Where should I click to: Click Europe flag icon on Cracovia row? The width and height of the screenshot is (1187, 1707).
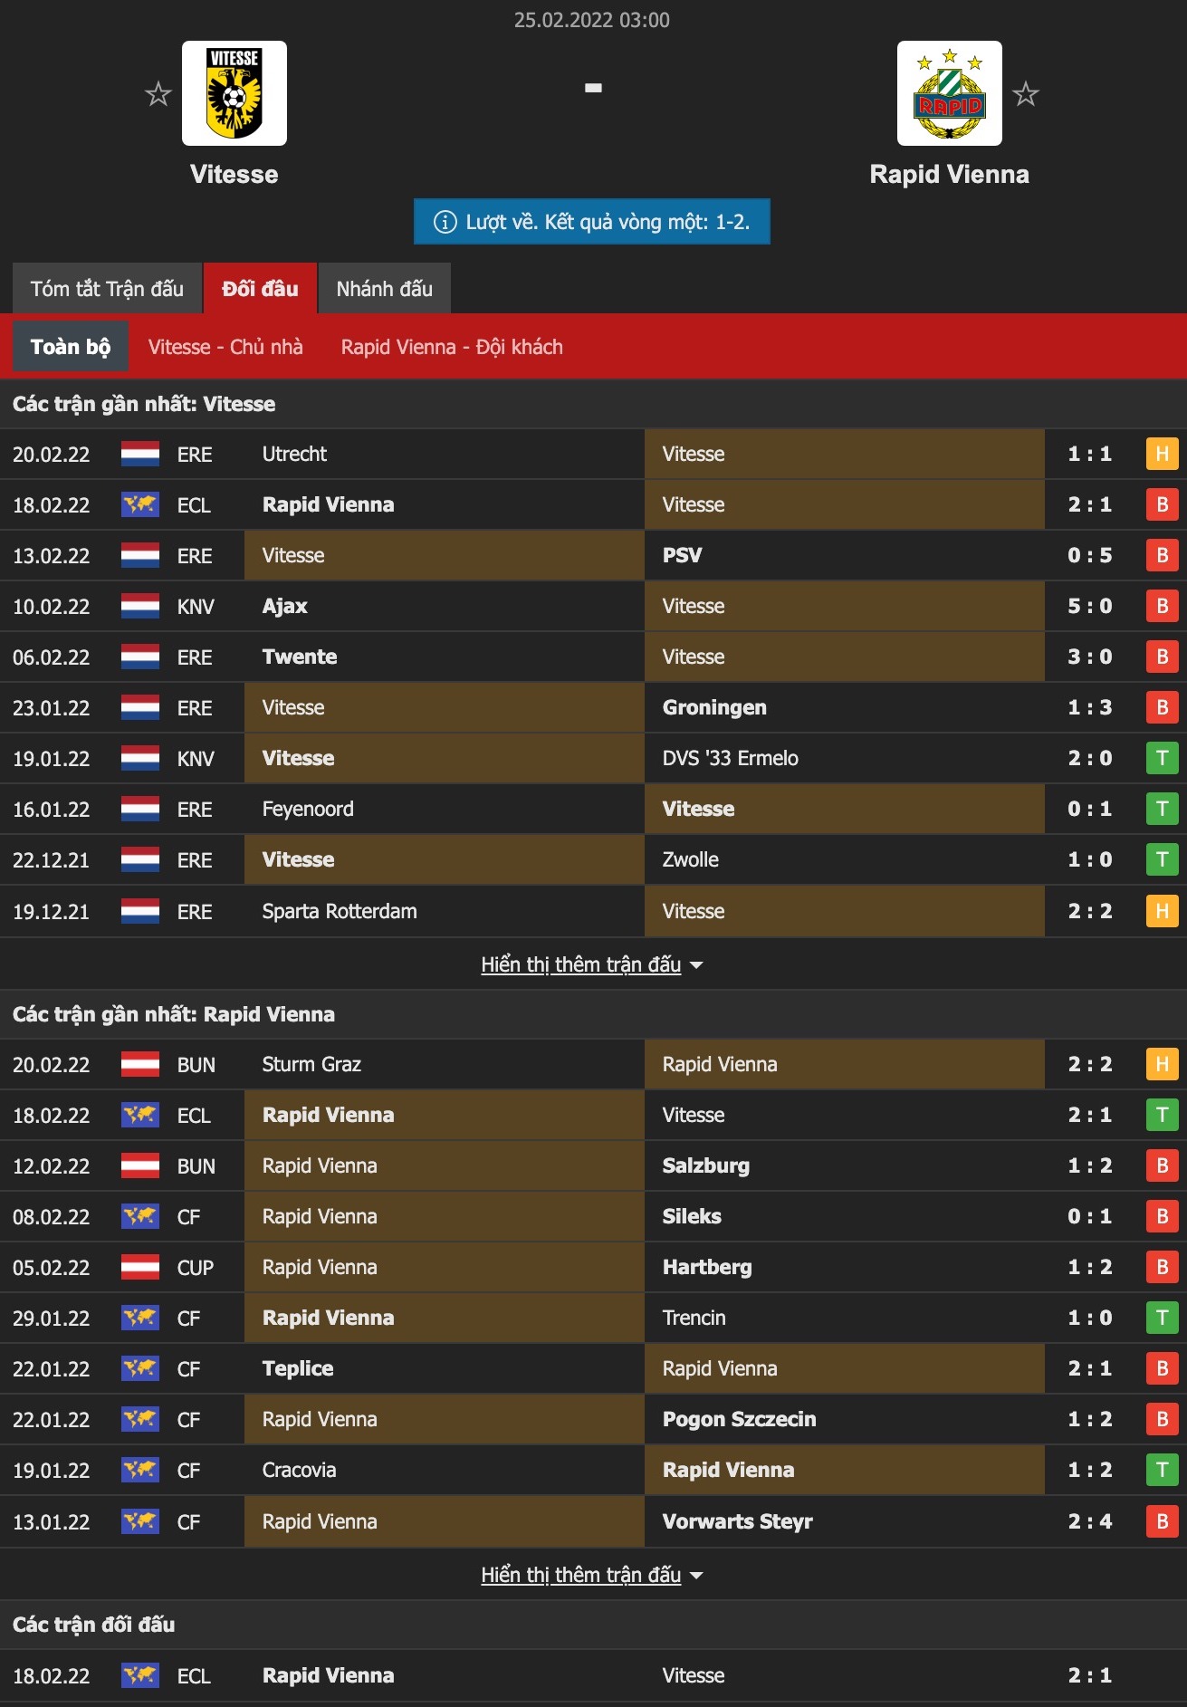140,1470
